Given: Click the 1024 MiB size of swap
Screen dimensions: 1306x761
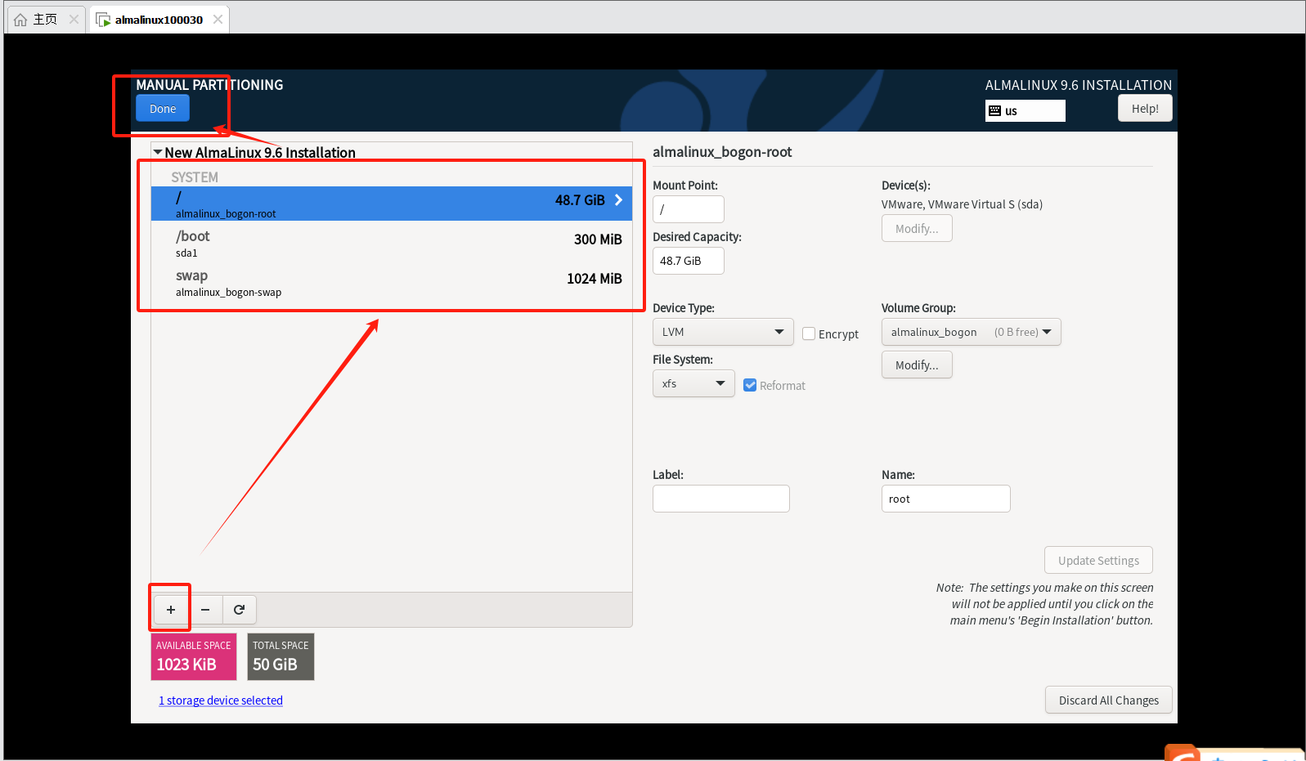Looking at the screenshot, I should tap(595, 279).
